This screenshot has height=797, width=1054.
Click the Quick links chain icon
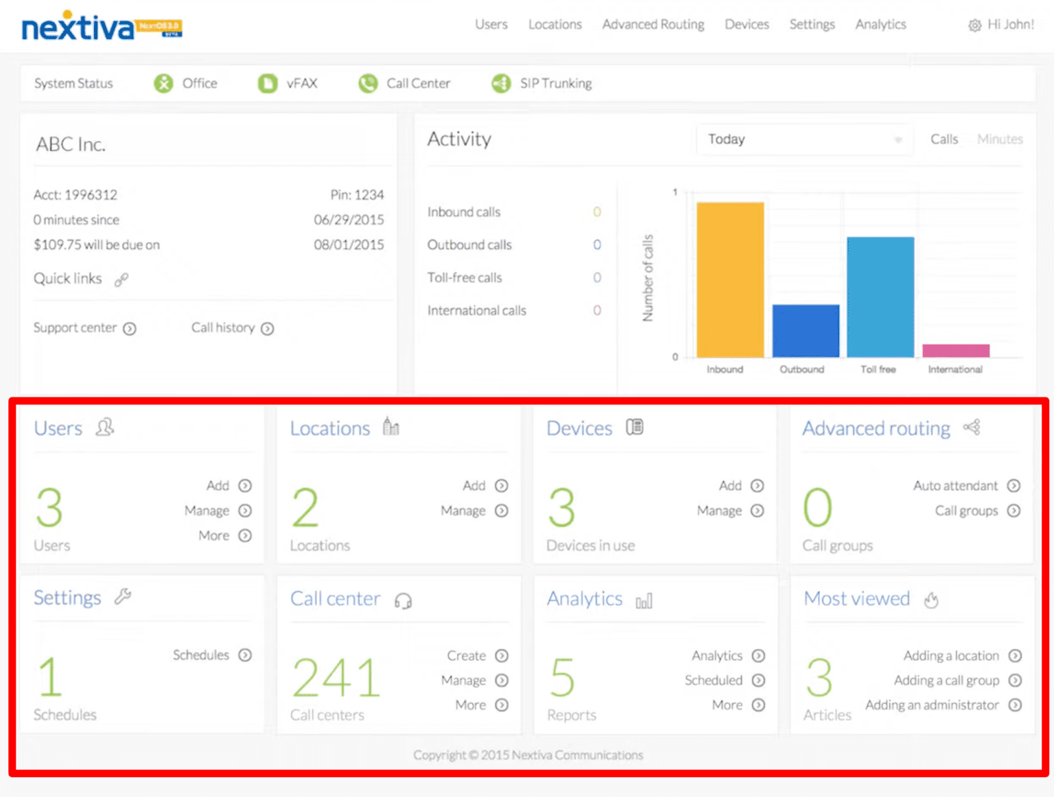tap(121, 279)
